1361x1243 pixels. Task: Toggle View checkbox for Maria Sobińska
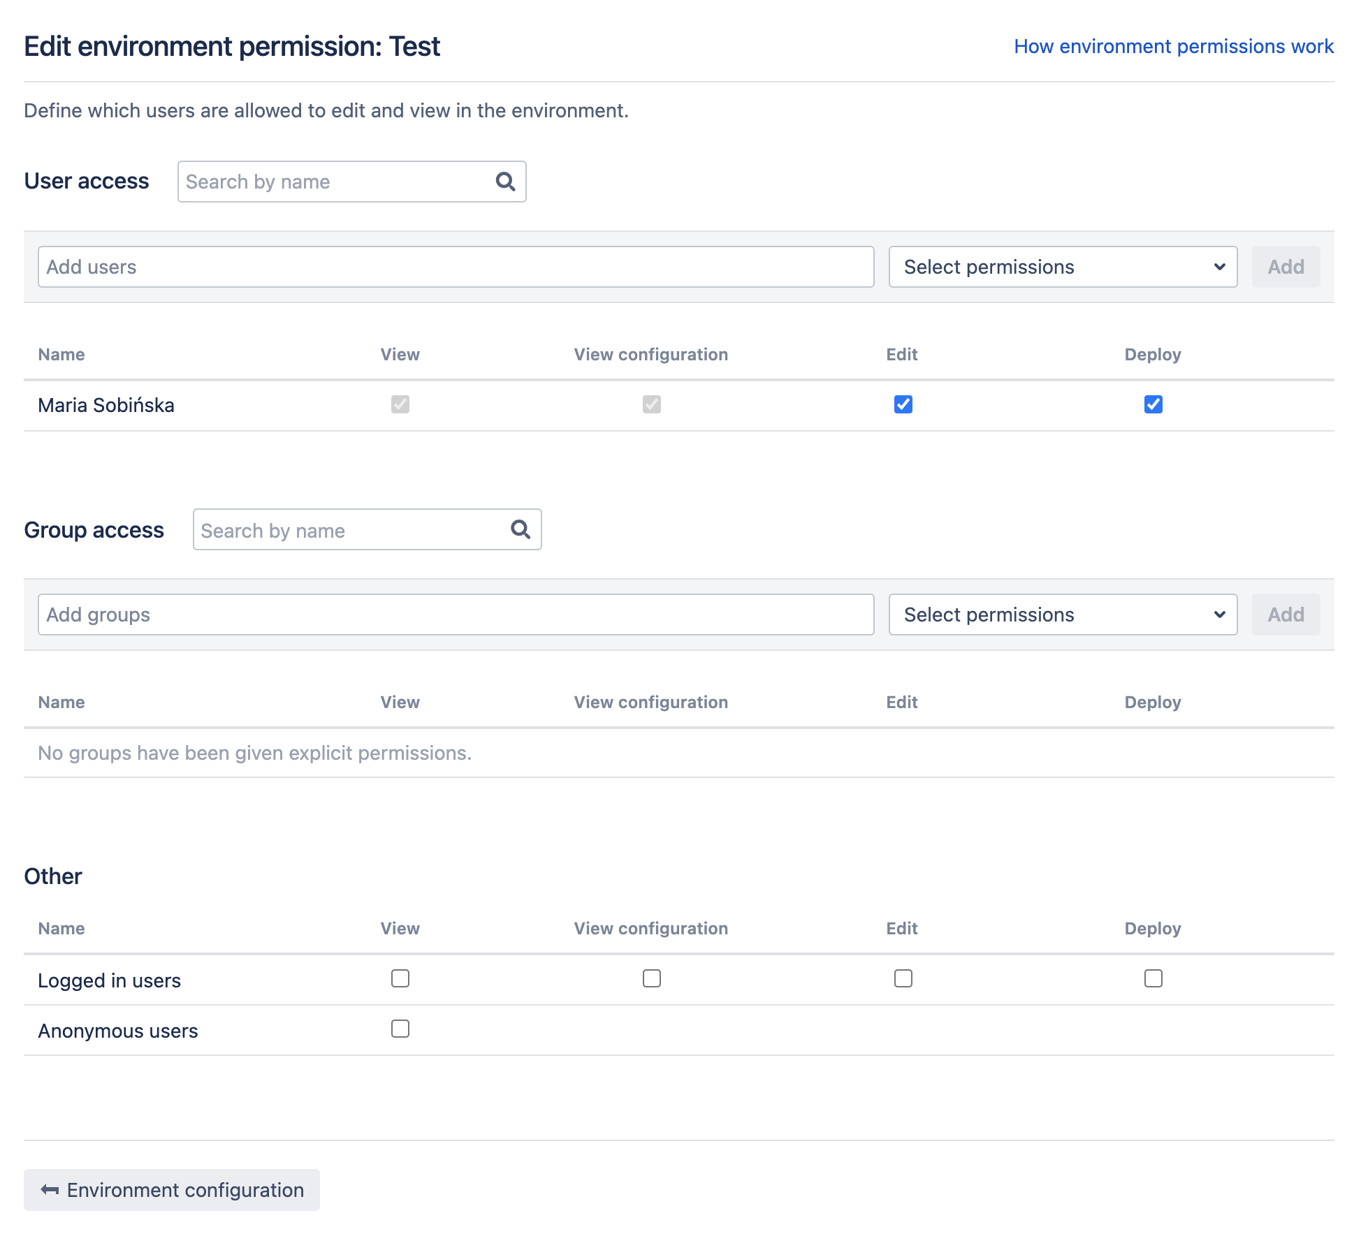400,404
